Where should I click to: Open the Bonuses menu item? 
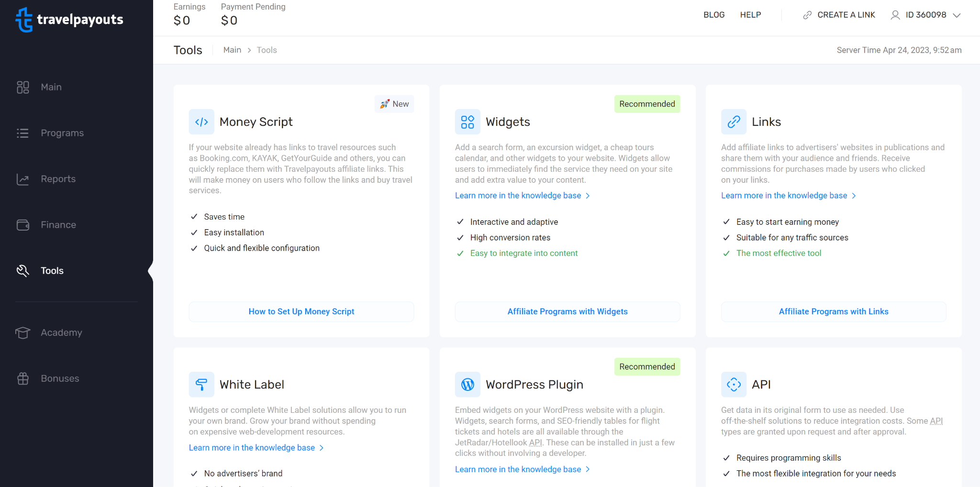click(60, 378)
